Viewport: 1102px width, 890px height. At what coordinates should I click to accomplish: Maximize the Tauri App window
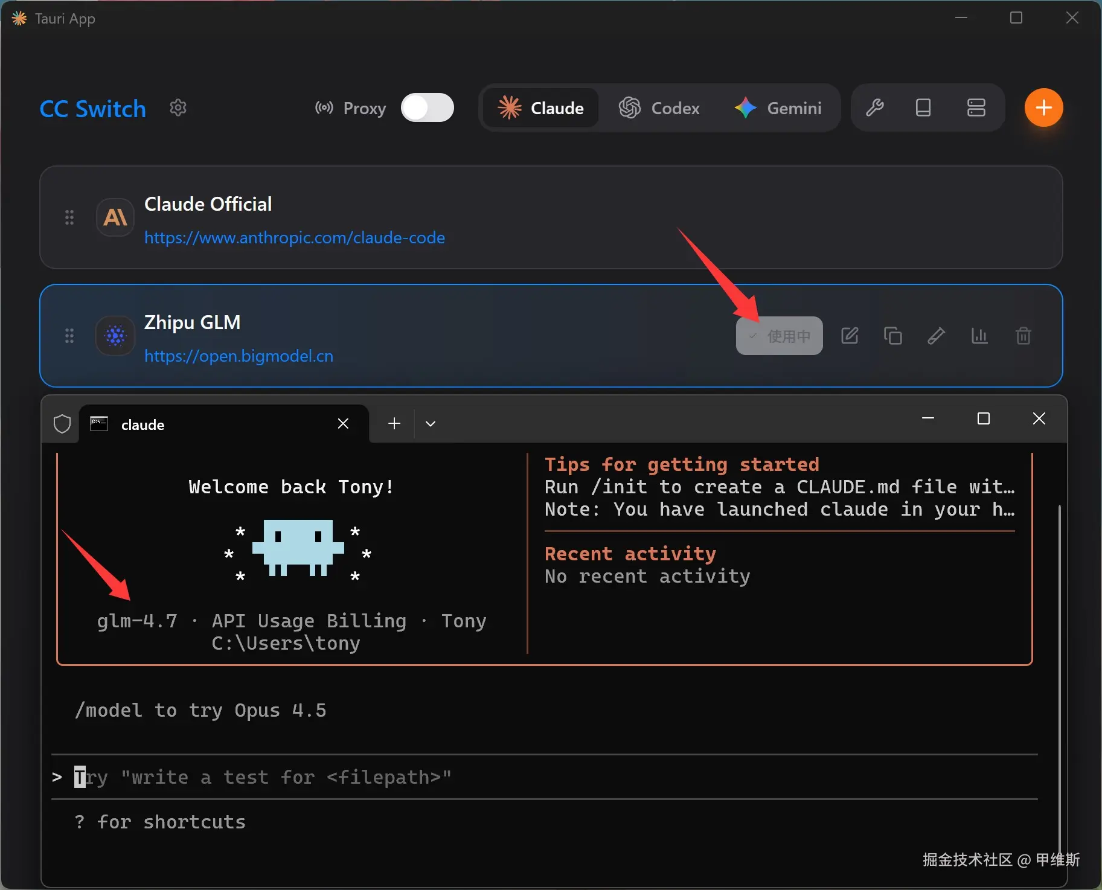(x=1016, y=18)
